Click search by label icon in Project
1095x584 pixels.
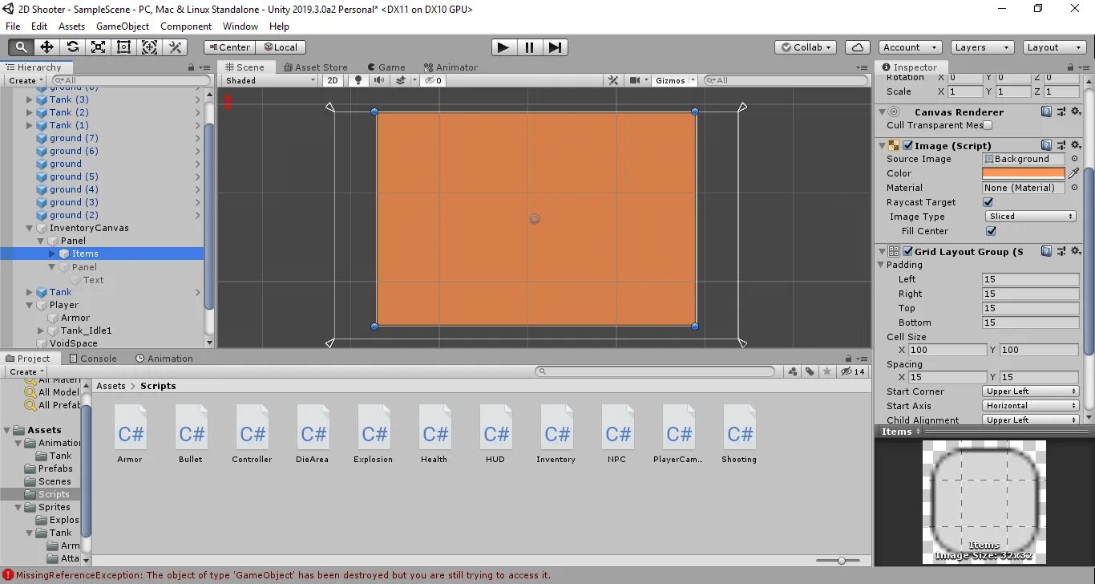(x=810, y=371)
